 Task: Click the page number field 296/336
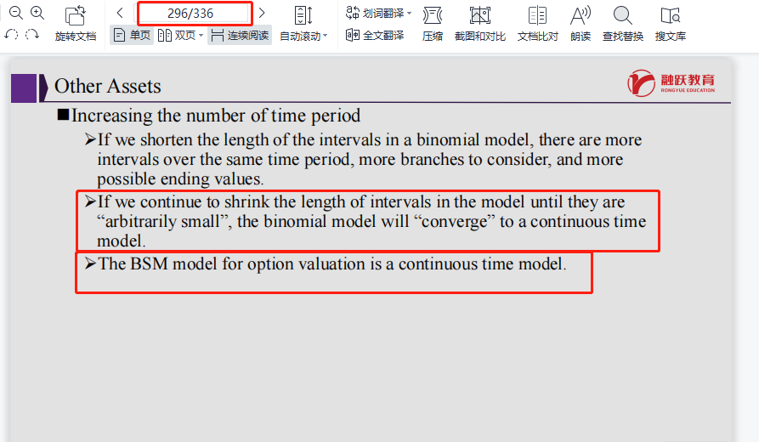(x=195, y=14)
